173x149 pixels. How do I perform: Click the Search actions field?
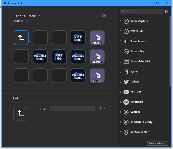(x=142, y=11)
